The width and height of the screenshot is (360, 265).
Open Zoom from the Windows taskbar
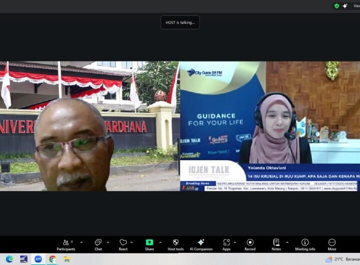[38, 259]
